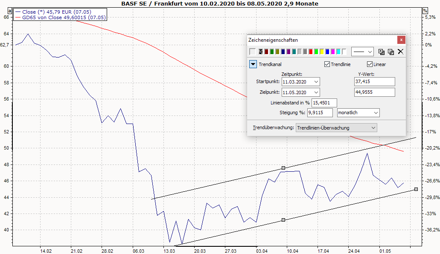Pick the yellow color swatch
This screenshot has height=254, width=440.
(x=322, y=52)
